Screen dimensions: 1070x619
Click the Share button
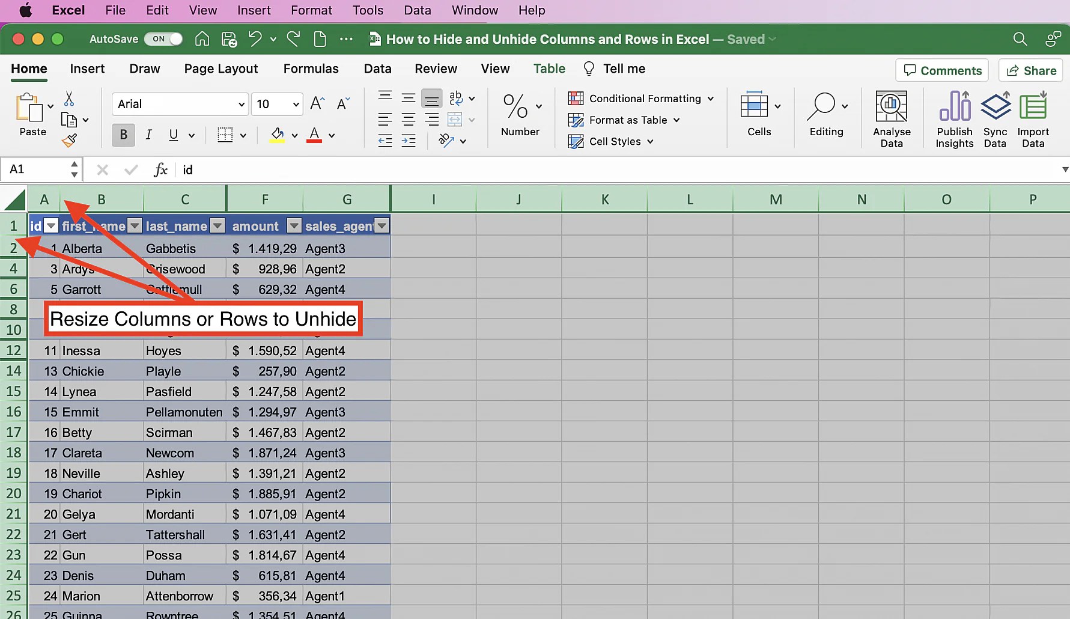click(1030, 70)
